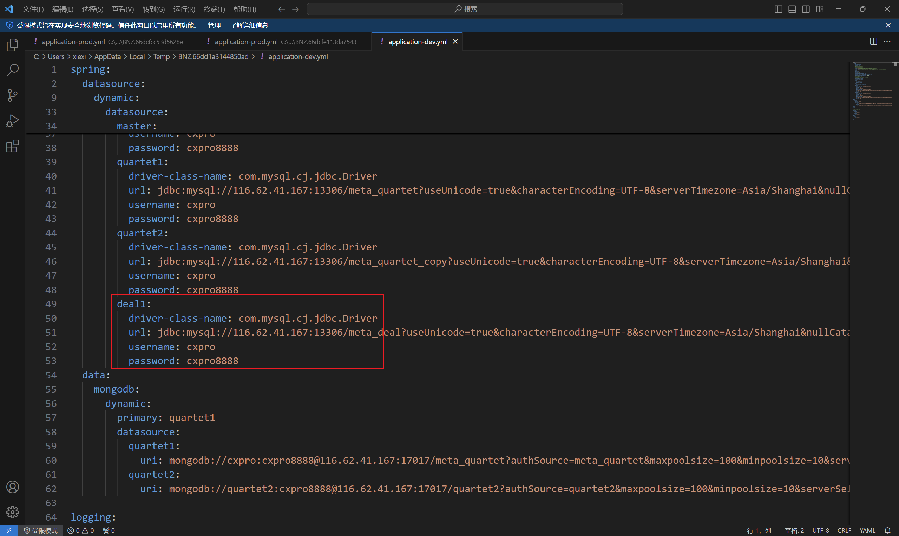Click the ports forwarded status indicator
This screenshot has width=899, height=536.
point(109,530)
